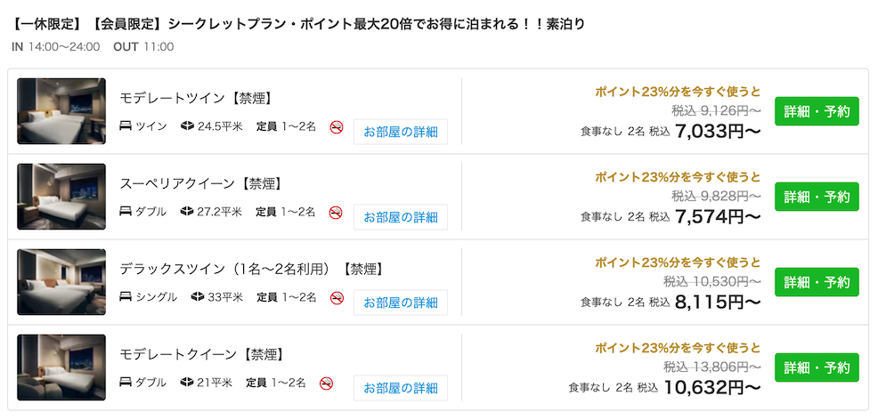Click no-smoking icon for モデレートツイン room
878x420 pixels.
click(337, 127)
